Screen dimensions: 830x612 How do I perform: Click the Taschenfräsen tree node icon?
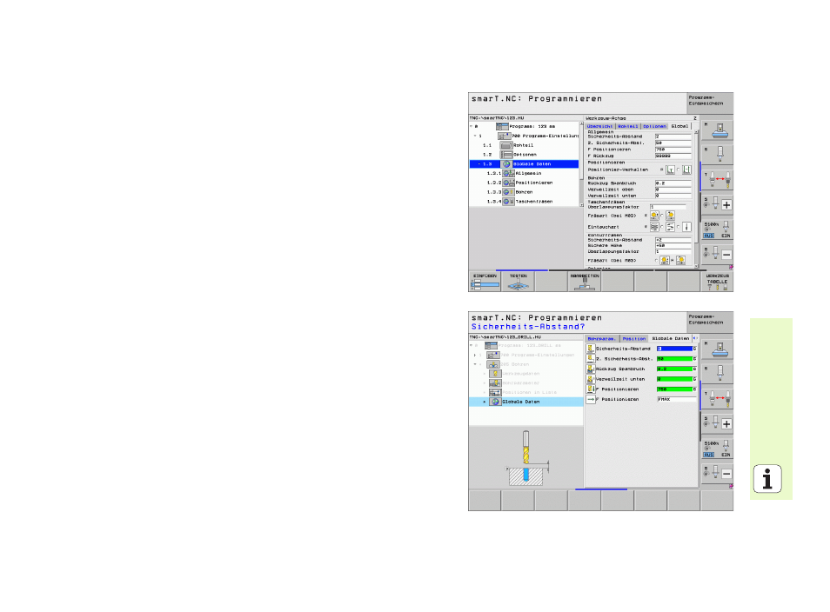[508, 202]
